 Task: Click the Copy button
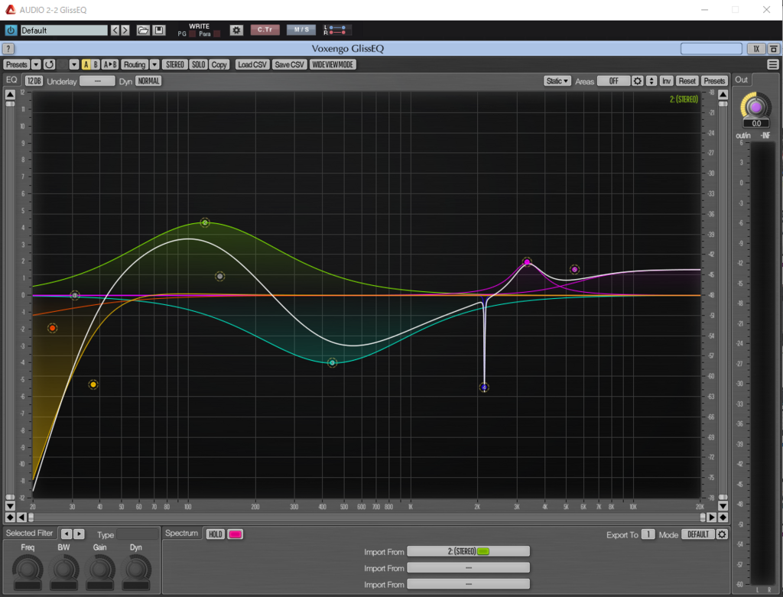[219, 64]
